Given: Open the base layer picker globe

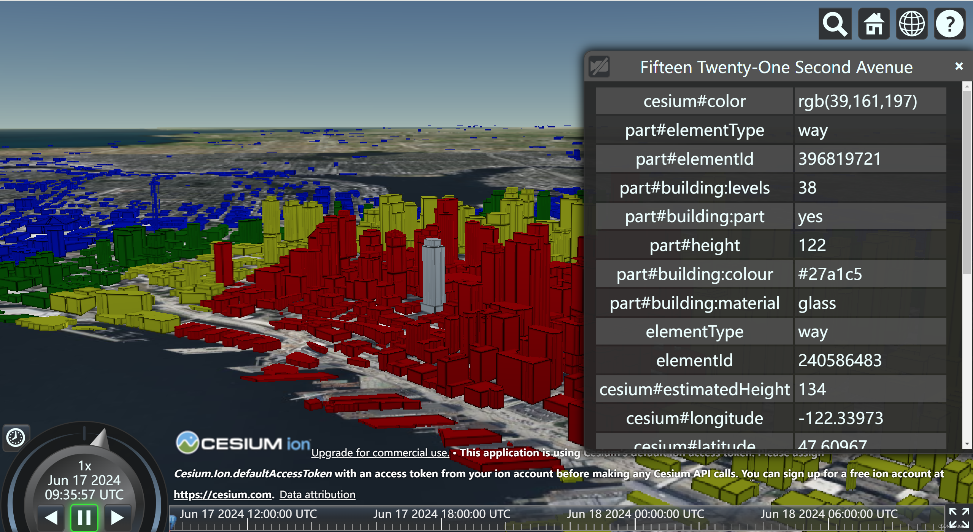Looking at the screenshot, I should click(x=912, y=24).
